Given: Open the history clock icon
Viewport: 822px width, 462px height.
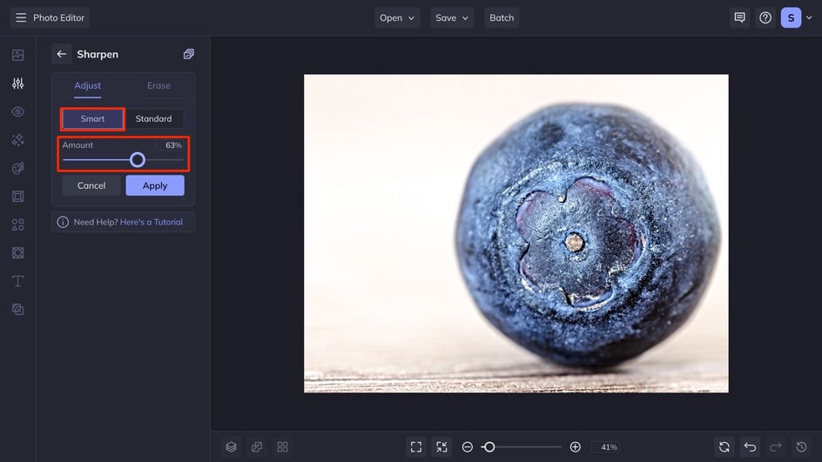Looking at the screenshot, I should tap(802, 447).
